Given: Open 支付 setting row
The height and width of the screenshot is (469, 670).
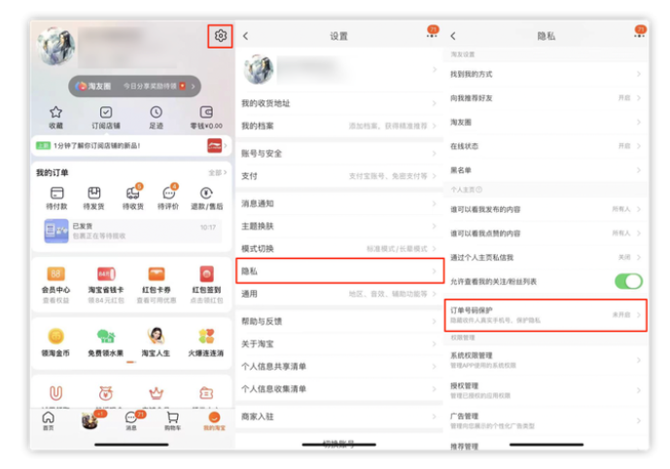Looking at the screenshot, I should tap(339, 176).
